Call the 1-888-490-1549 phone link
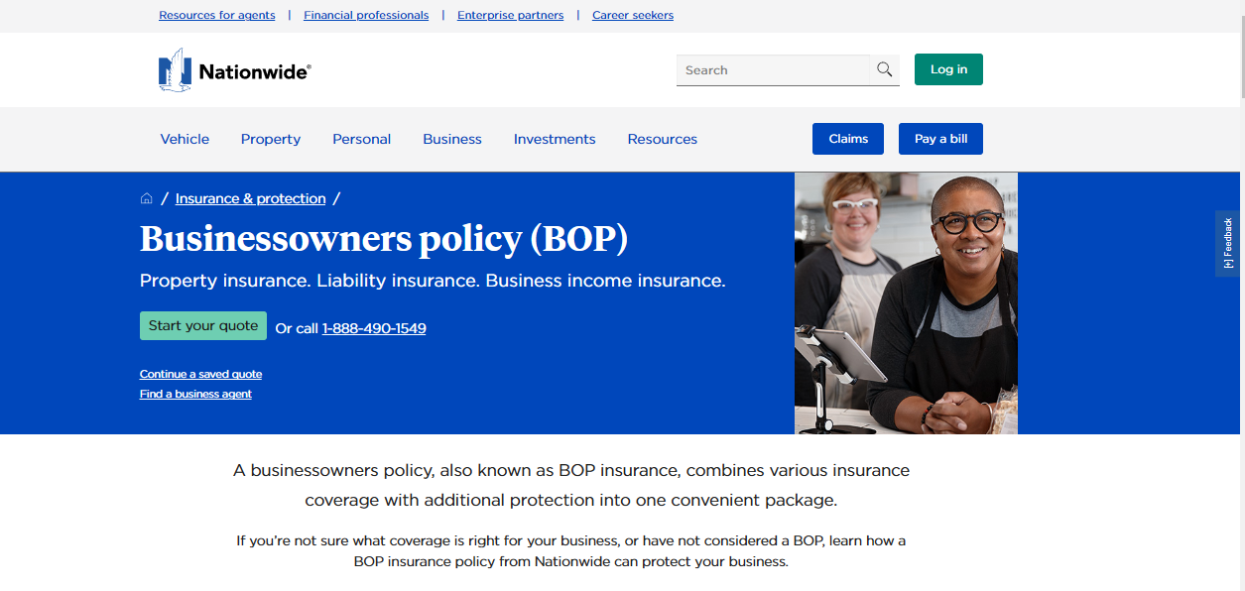The height and width of the screenshot is (591, 1245). coord(374,328)
